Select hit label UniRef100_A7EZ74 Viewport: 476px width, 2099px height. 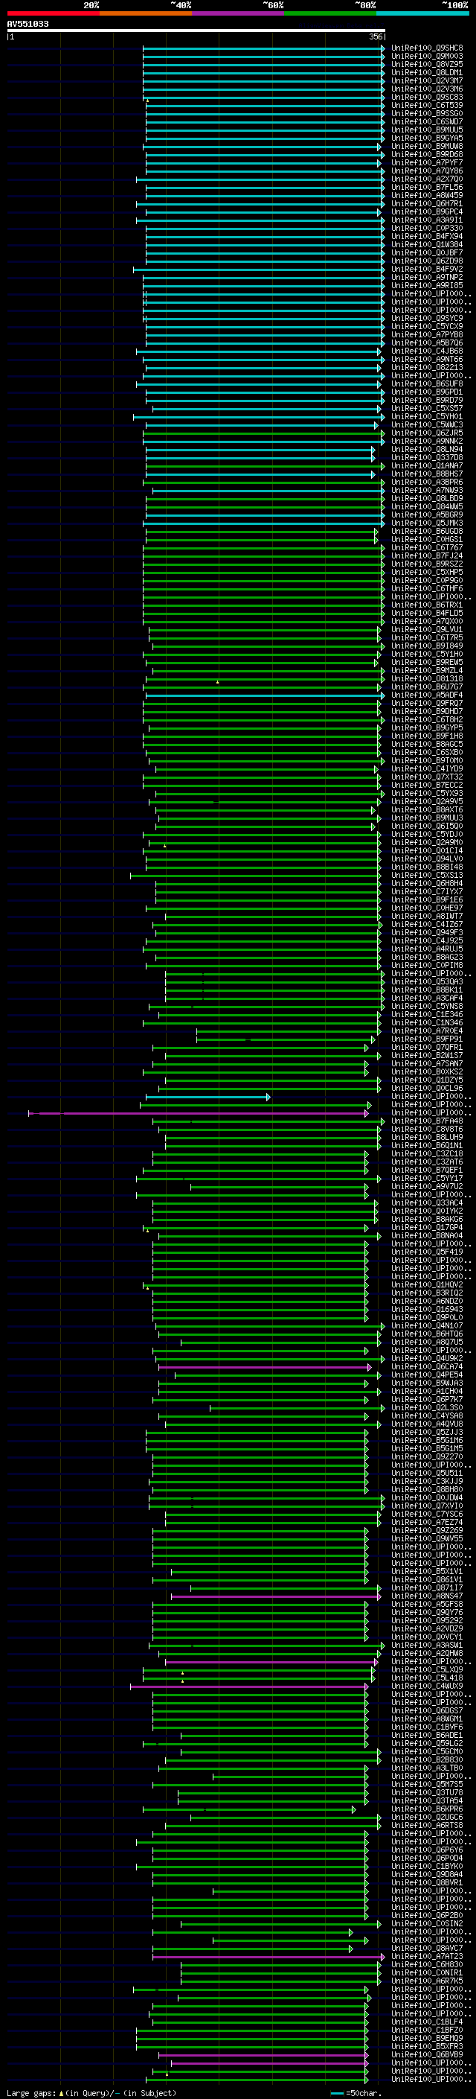(426, 1522)
